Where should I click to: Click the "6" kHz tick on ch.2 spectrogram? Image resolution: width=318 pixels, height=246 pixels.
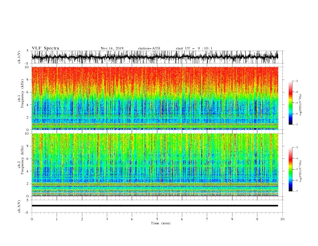pos(28,159)
